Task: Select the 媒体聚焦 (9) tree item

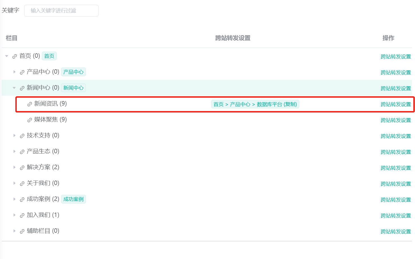Action: coord(50,120)
